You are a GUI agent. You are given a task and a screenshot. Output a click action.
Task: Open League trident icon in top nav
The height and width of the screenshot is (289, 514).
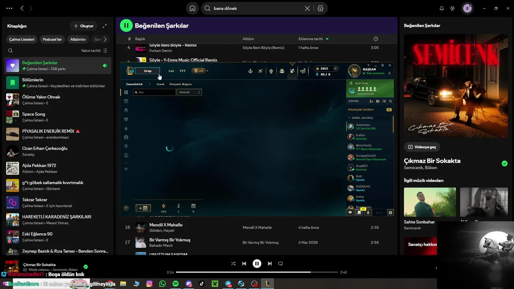click(x=250, y=71)
